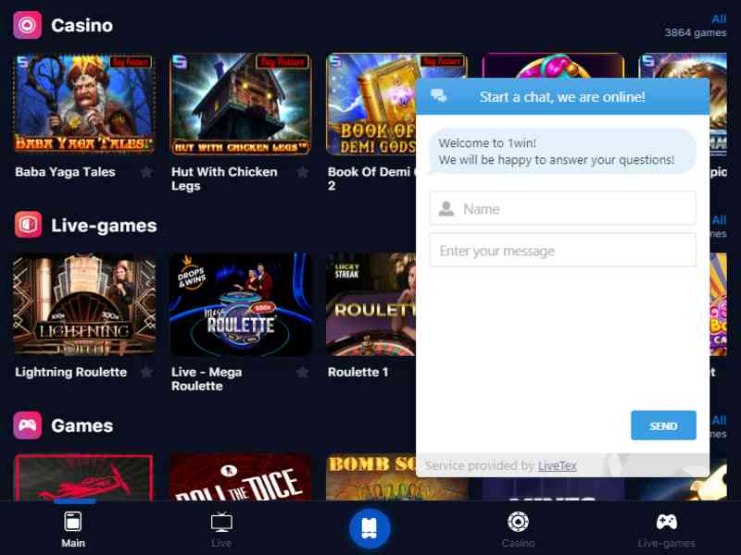The image size is (741, 555).
Task: Click the Welcome to 1win message bubble
Action: pyautogui.click(x=562, y=151)
